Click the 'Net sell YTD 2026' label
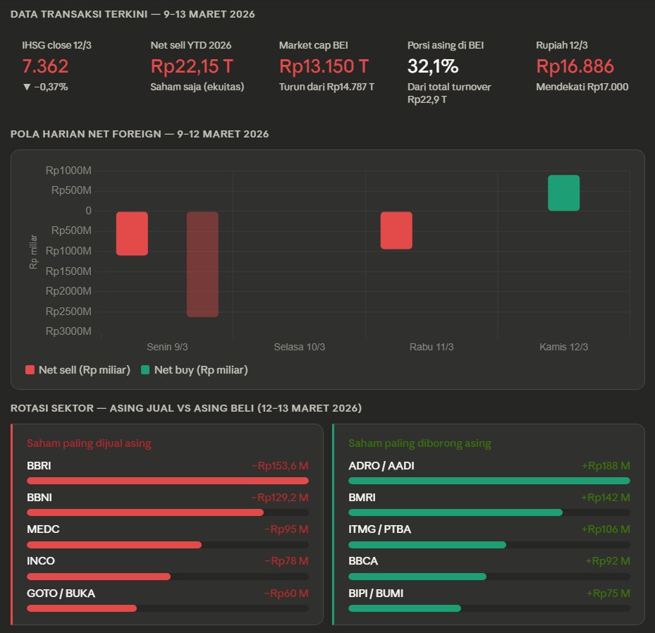 coord(191,45)
